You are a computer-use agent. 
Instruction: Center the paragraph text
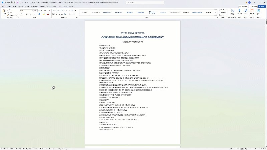[x=56, y=14]
